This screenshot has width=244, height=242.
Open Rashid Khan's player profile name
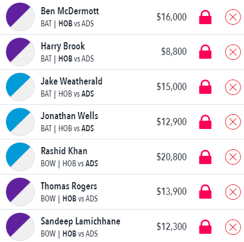pos(64,151)
